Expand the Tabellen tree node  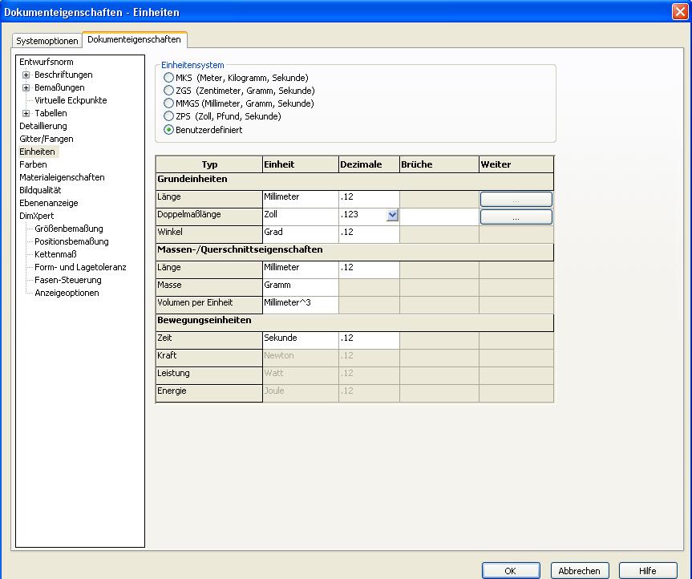tap(26, 113)
